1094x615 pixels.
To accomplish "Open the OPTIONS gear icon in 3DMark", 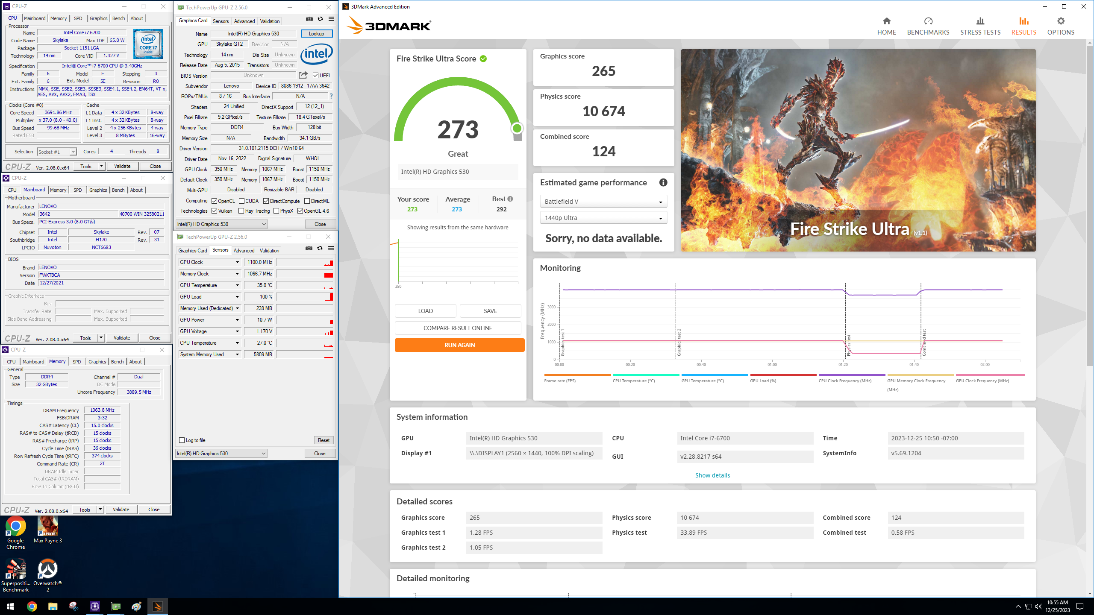I will 1061,21.
